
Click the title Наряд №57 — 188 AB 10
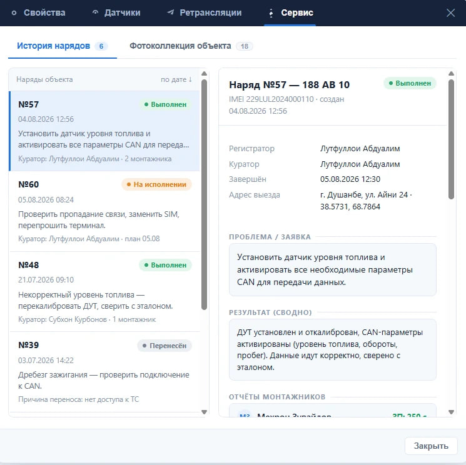click(x=289, y=85)
